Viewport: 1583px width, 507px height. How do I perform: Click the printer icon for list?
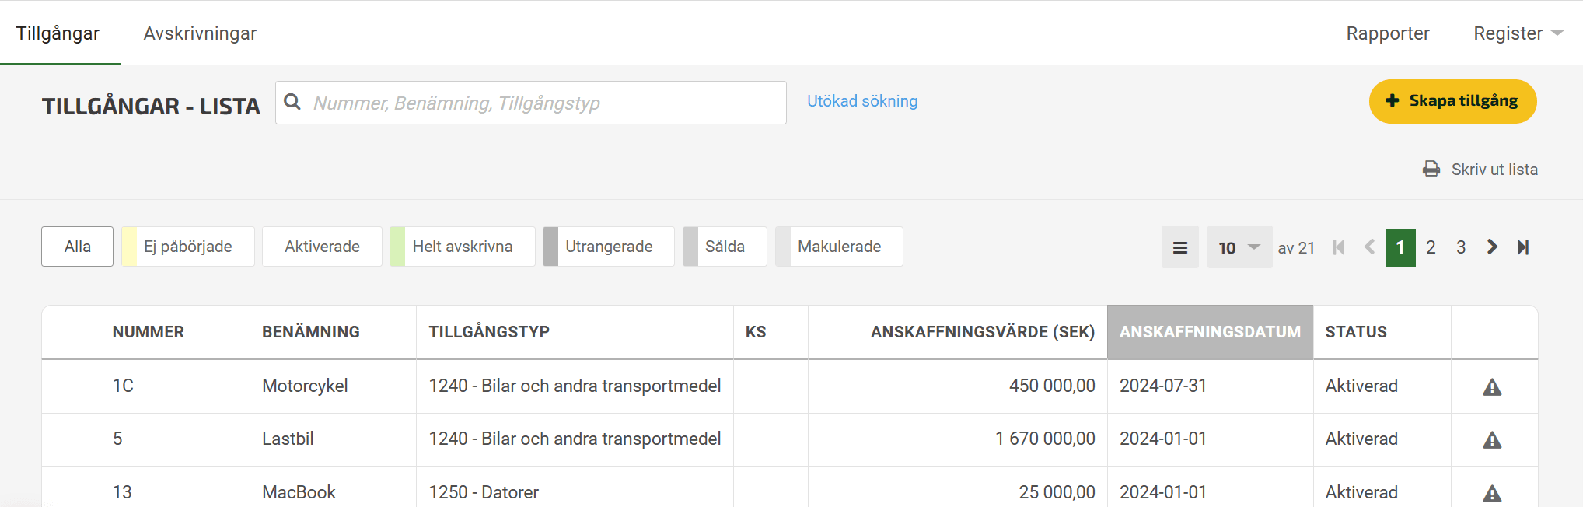[1431, 169]
